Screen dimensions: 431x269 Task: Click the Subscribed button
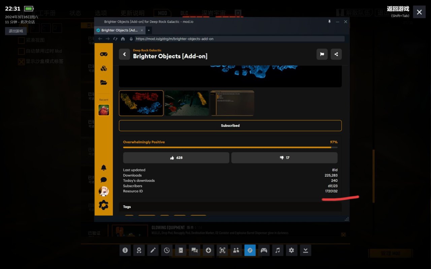pyautogui.click(x=230, y=125)
